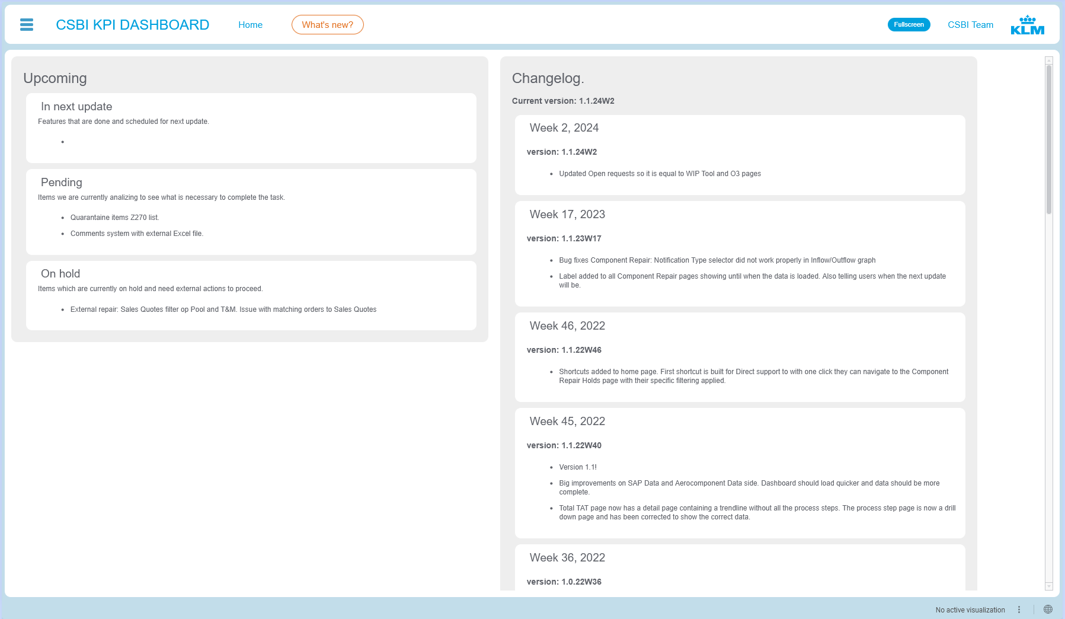1065x619 pixels.
Task: Open the hamburger navigation menu
Action: point(27,25)
